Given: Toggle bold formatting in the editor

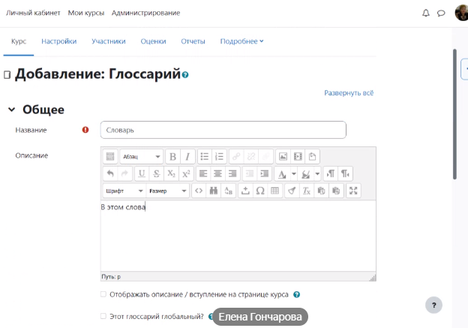Looking at the screenshot, I should point(172,157).
